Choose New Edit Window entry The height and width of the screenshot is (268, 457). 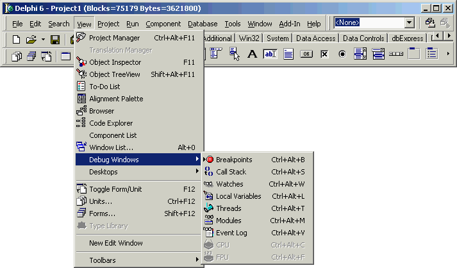tap(138, 243)
